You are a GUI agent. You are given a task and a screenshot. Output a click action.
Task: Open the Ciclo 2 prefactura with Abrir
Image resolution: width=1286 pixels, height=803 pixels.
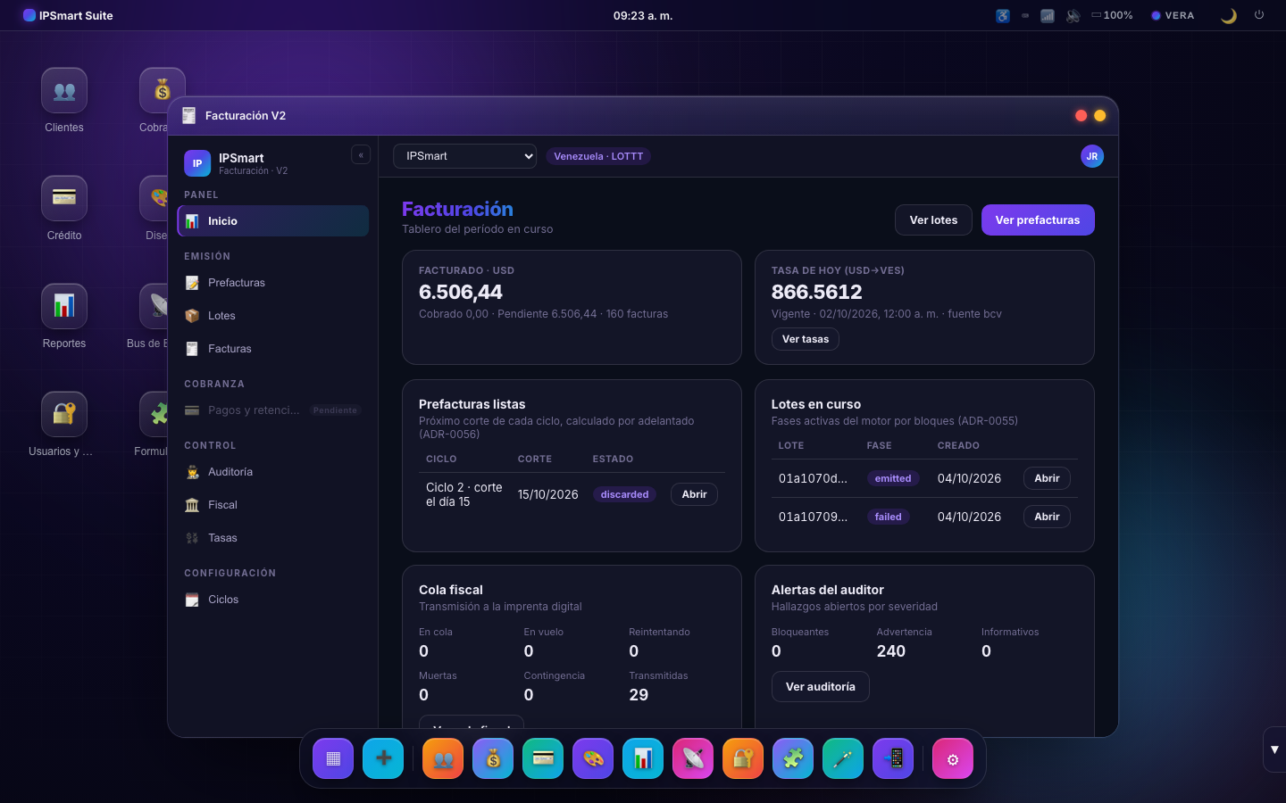point(694,494)
